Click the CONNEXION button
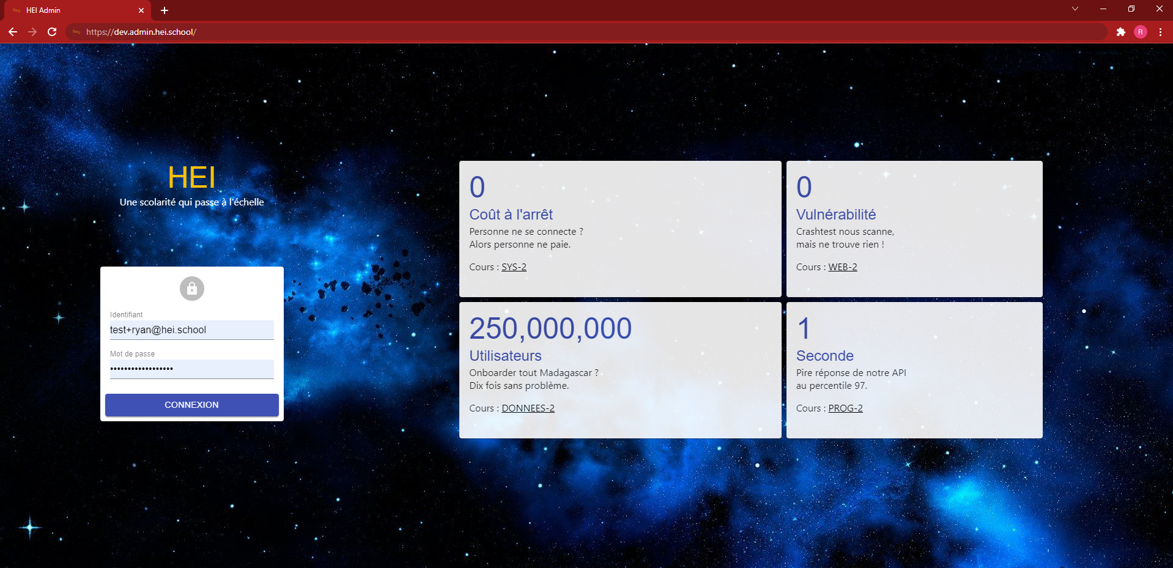 coord(192,405)
